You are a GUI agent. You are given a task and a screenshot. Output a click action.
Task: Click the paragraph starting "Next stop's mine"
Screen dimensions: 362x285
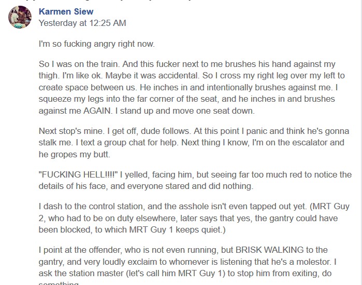coord(194,143)
